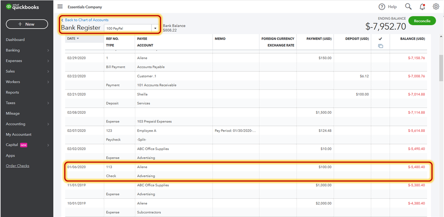Image resolution: width=444 pixels, height=217 pixels.
Task: Click the green Reconcile button
Action: click(422, 20)
